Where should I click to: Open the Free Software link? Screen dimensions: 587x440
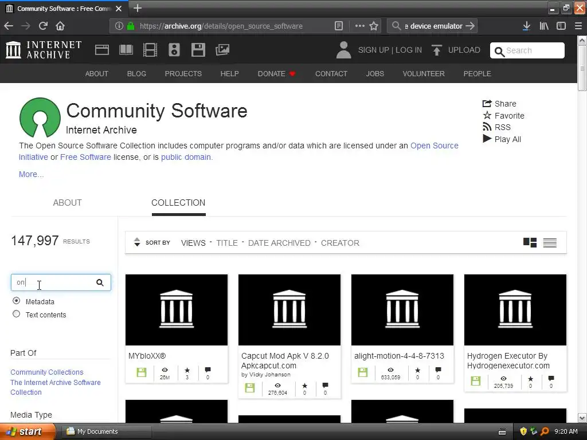pos(85,157)
